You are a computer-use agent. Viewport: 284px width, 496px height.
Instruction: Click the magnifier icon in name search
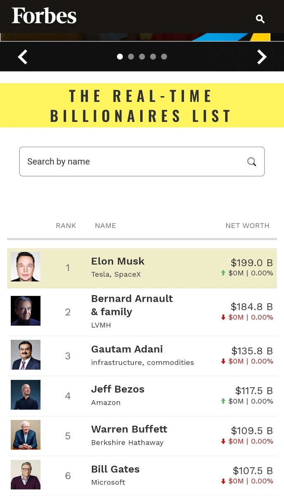252,162
